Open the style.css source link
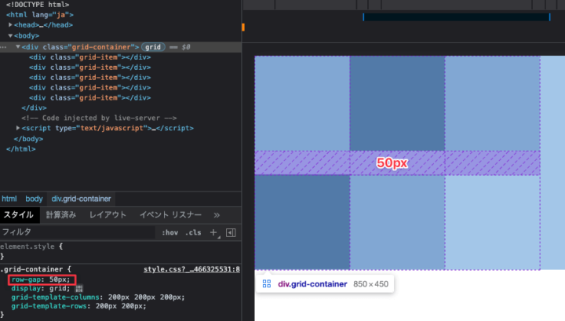The height and width of the screenshot is (321, 565). pyautogui.click(x=191, y=269)
